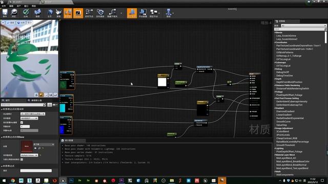Select CheapContrast_RGB in the palette
328x184 pixels.
point(287,139)
